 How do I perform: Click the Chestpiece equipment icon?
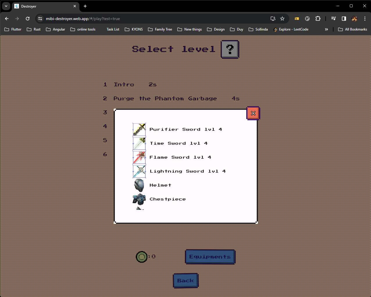(x=139, y=199)
